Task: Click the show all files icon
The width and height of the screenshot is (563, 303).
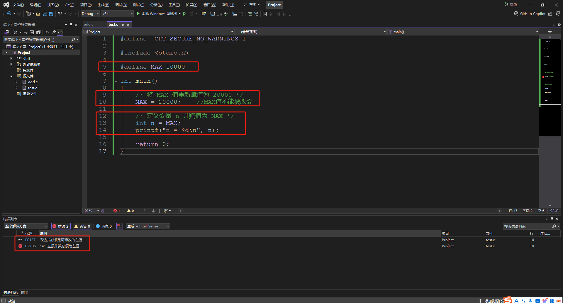Action: [x=38, y=32]
